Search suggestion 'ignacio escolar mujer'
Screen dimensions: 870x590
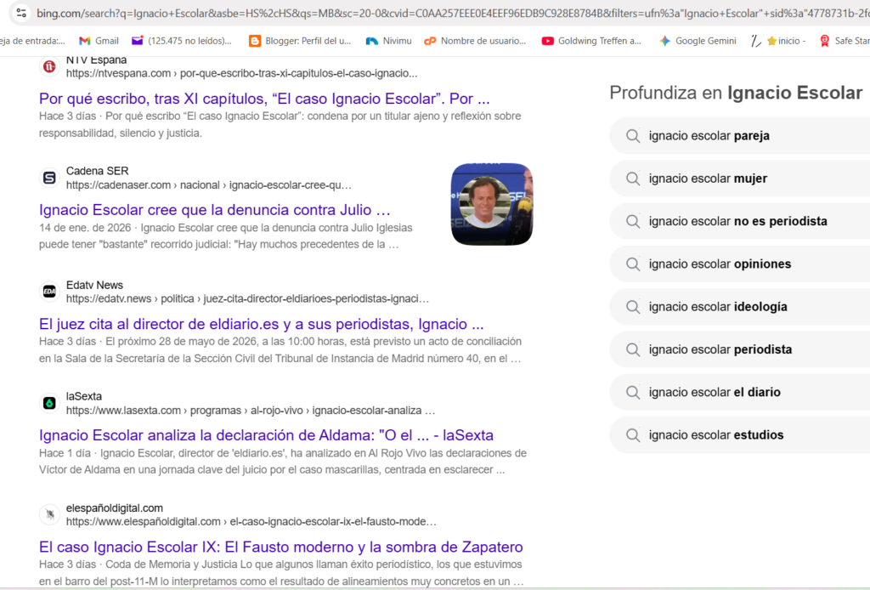click(x=740, y=179)
